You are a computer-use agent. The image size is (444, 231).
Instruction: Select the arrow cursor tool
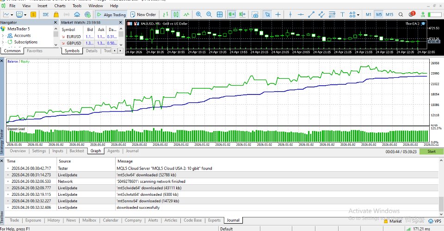pos(267,14)
